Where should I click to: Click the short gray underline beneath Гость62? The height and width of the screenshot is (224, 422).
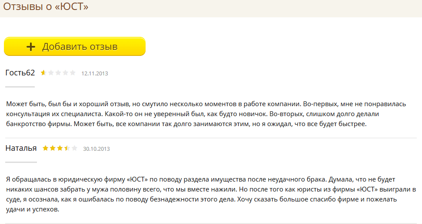(x=20, y=87)
